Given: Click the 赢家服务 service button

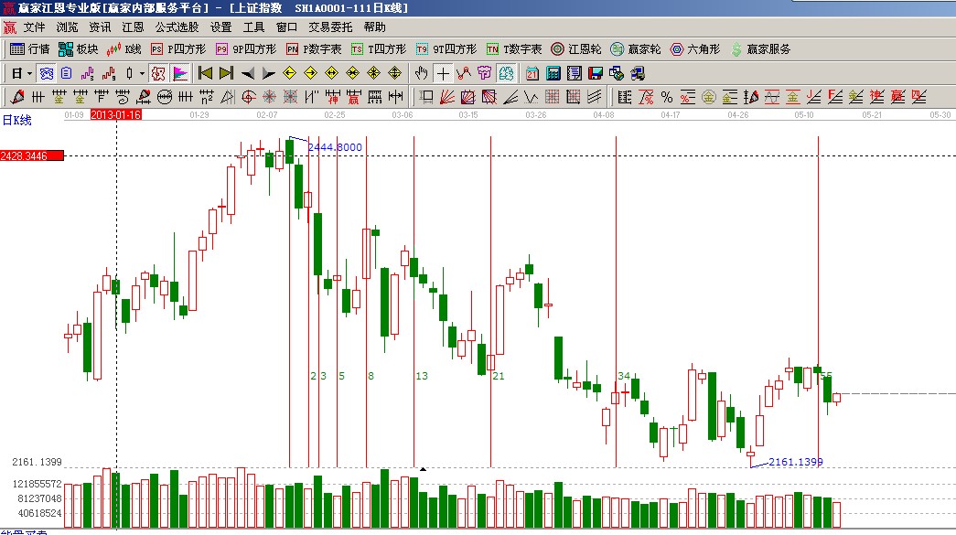Looking at the screenshot, I should coord(759,49).
